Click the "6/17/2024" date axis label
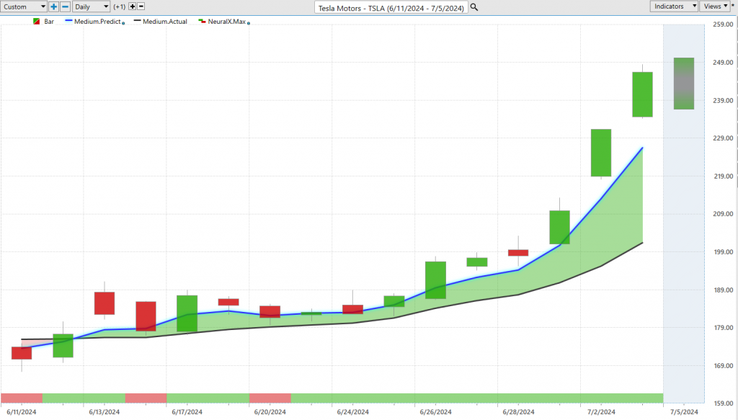The image size is (738, 420). point(187,412)
